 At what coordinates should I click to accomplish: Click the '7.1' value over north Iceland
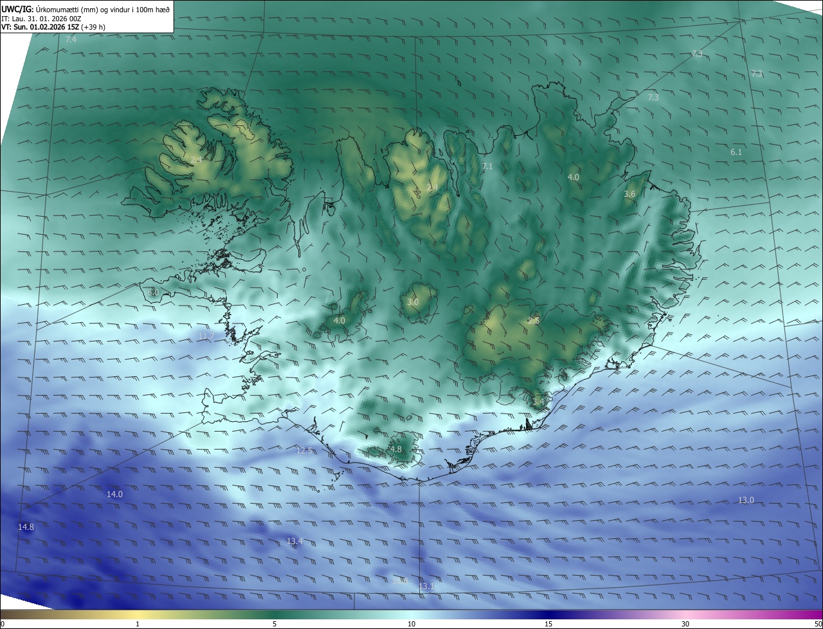tap(487, 167)
